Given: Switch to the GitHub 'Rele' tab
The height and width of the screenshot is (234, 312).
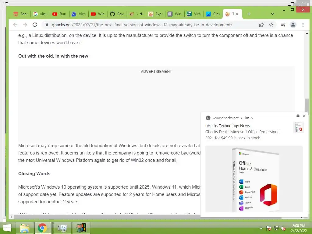Looking at the screenshot, I should pos(117,14).
